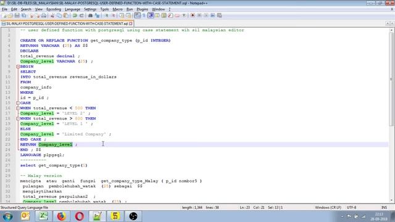Open Find with the binoculars icon
This screenshot has height=222, width=395.
coord(91,15)
